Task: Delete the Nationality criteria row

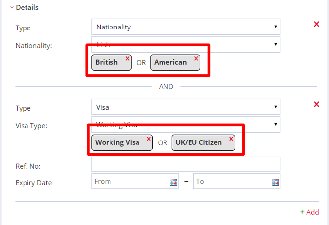Action: (316, 24)
